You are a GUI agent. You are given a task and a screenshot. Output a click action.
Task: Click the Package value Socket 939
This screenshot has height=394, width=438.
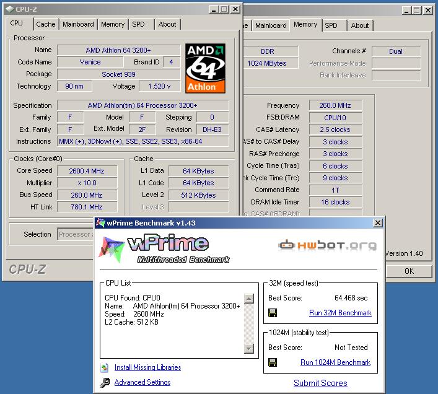[118, 74]
